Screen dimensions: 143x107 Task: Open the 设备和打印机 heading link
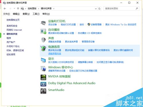click(x=57, y=21)
